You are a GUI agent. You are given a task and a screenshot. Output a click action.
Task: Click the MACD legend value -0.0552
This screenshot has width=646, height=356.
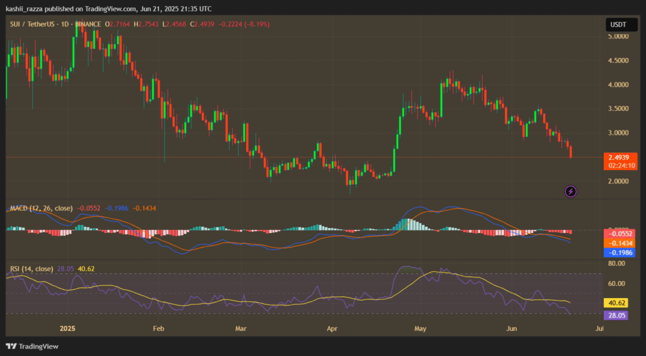tap(88, 209)
